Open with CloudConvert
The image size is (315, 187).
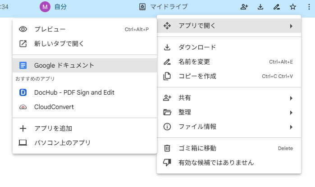pyautogui.click(x=85, y=107)
